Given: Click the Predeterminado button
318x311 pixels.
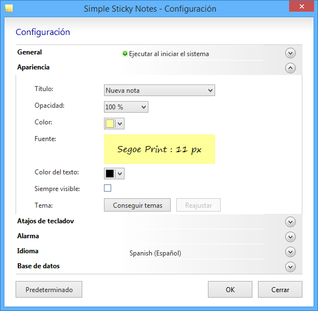Looking at the screenshot, I should click(49, 289).
